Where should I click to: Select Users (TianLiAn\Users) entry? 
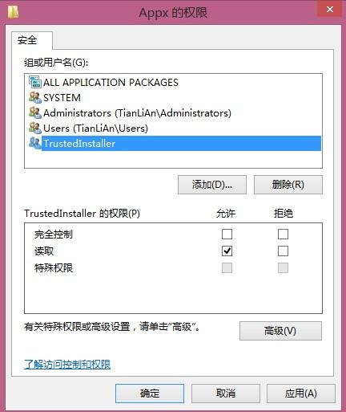[x=173, y=128]
